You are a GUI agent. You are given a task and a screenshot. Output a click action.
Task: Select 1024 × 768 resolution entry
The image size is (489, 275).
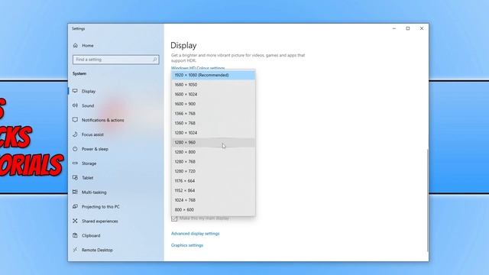click(x=213, y=200)
